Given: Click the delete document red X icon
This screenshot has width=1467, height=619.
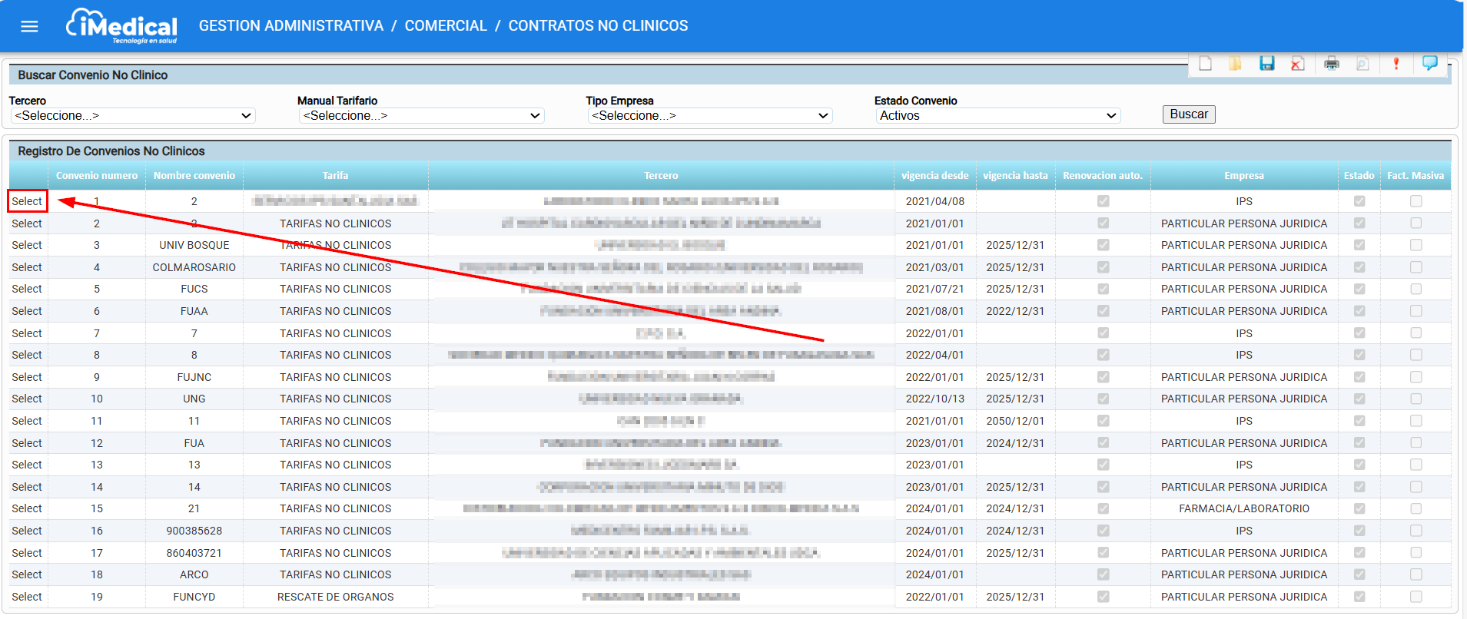Looking at the screenshot, I should (1297, 64).
